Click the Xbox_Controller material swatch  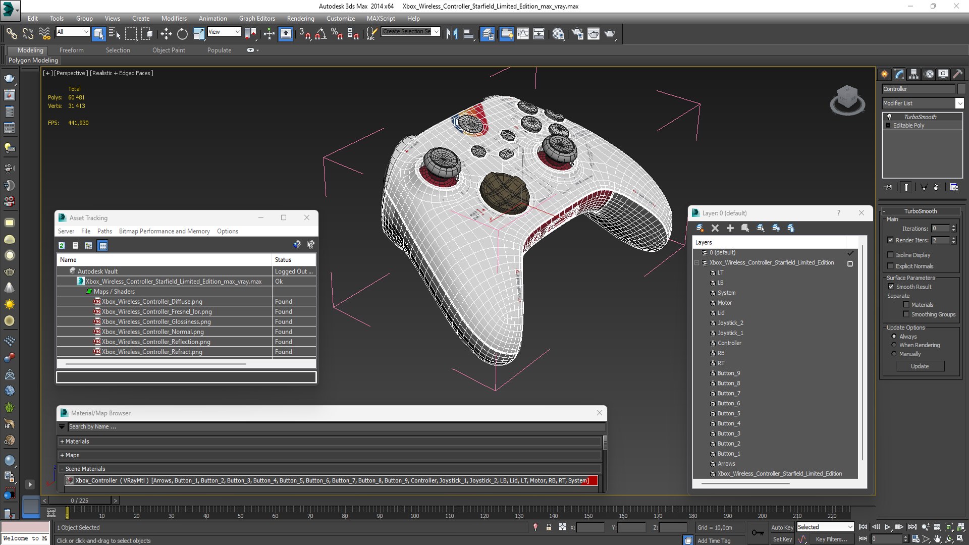70,481
